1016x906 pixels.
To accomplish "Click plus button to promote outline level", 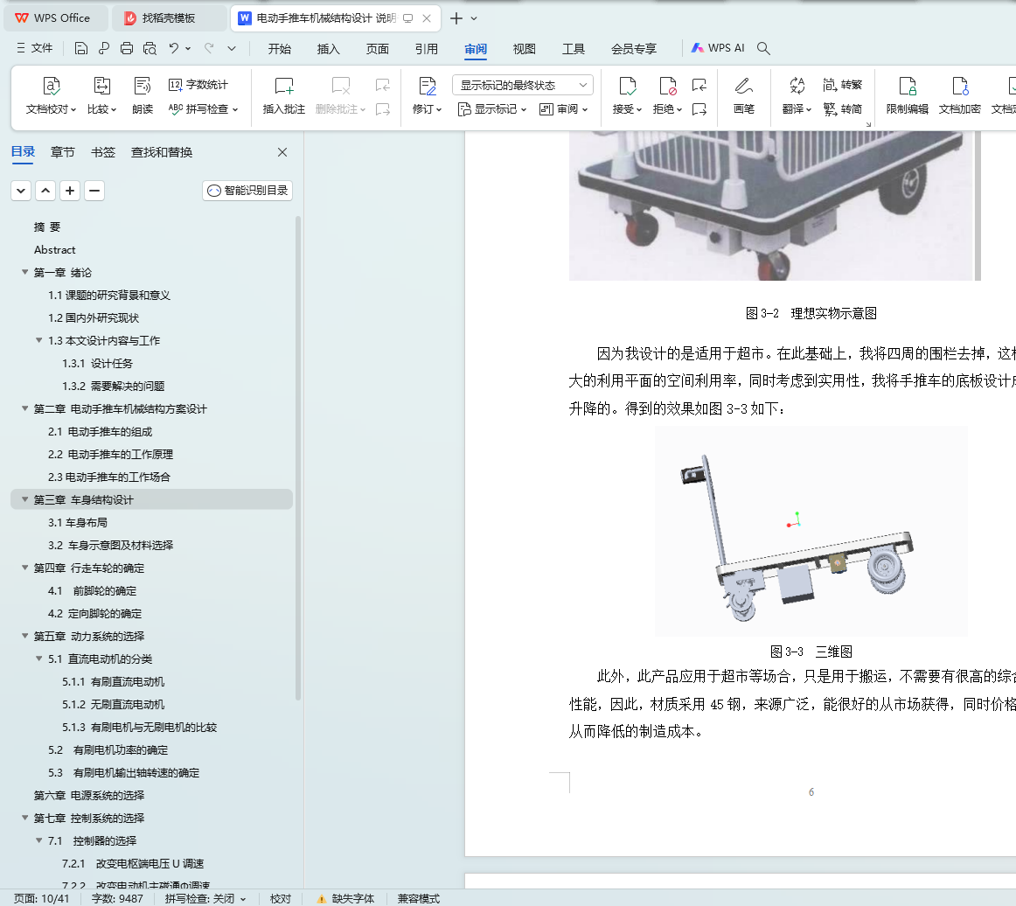I will 70,191.
